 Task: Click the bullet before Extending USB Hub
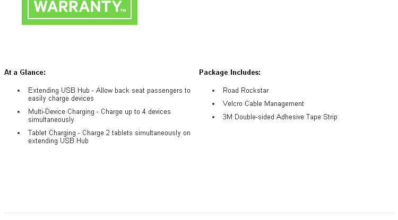(x=19, y=91)
